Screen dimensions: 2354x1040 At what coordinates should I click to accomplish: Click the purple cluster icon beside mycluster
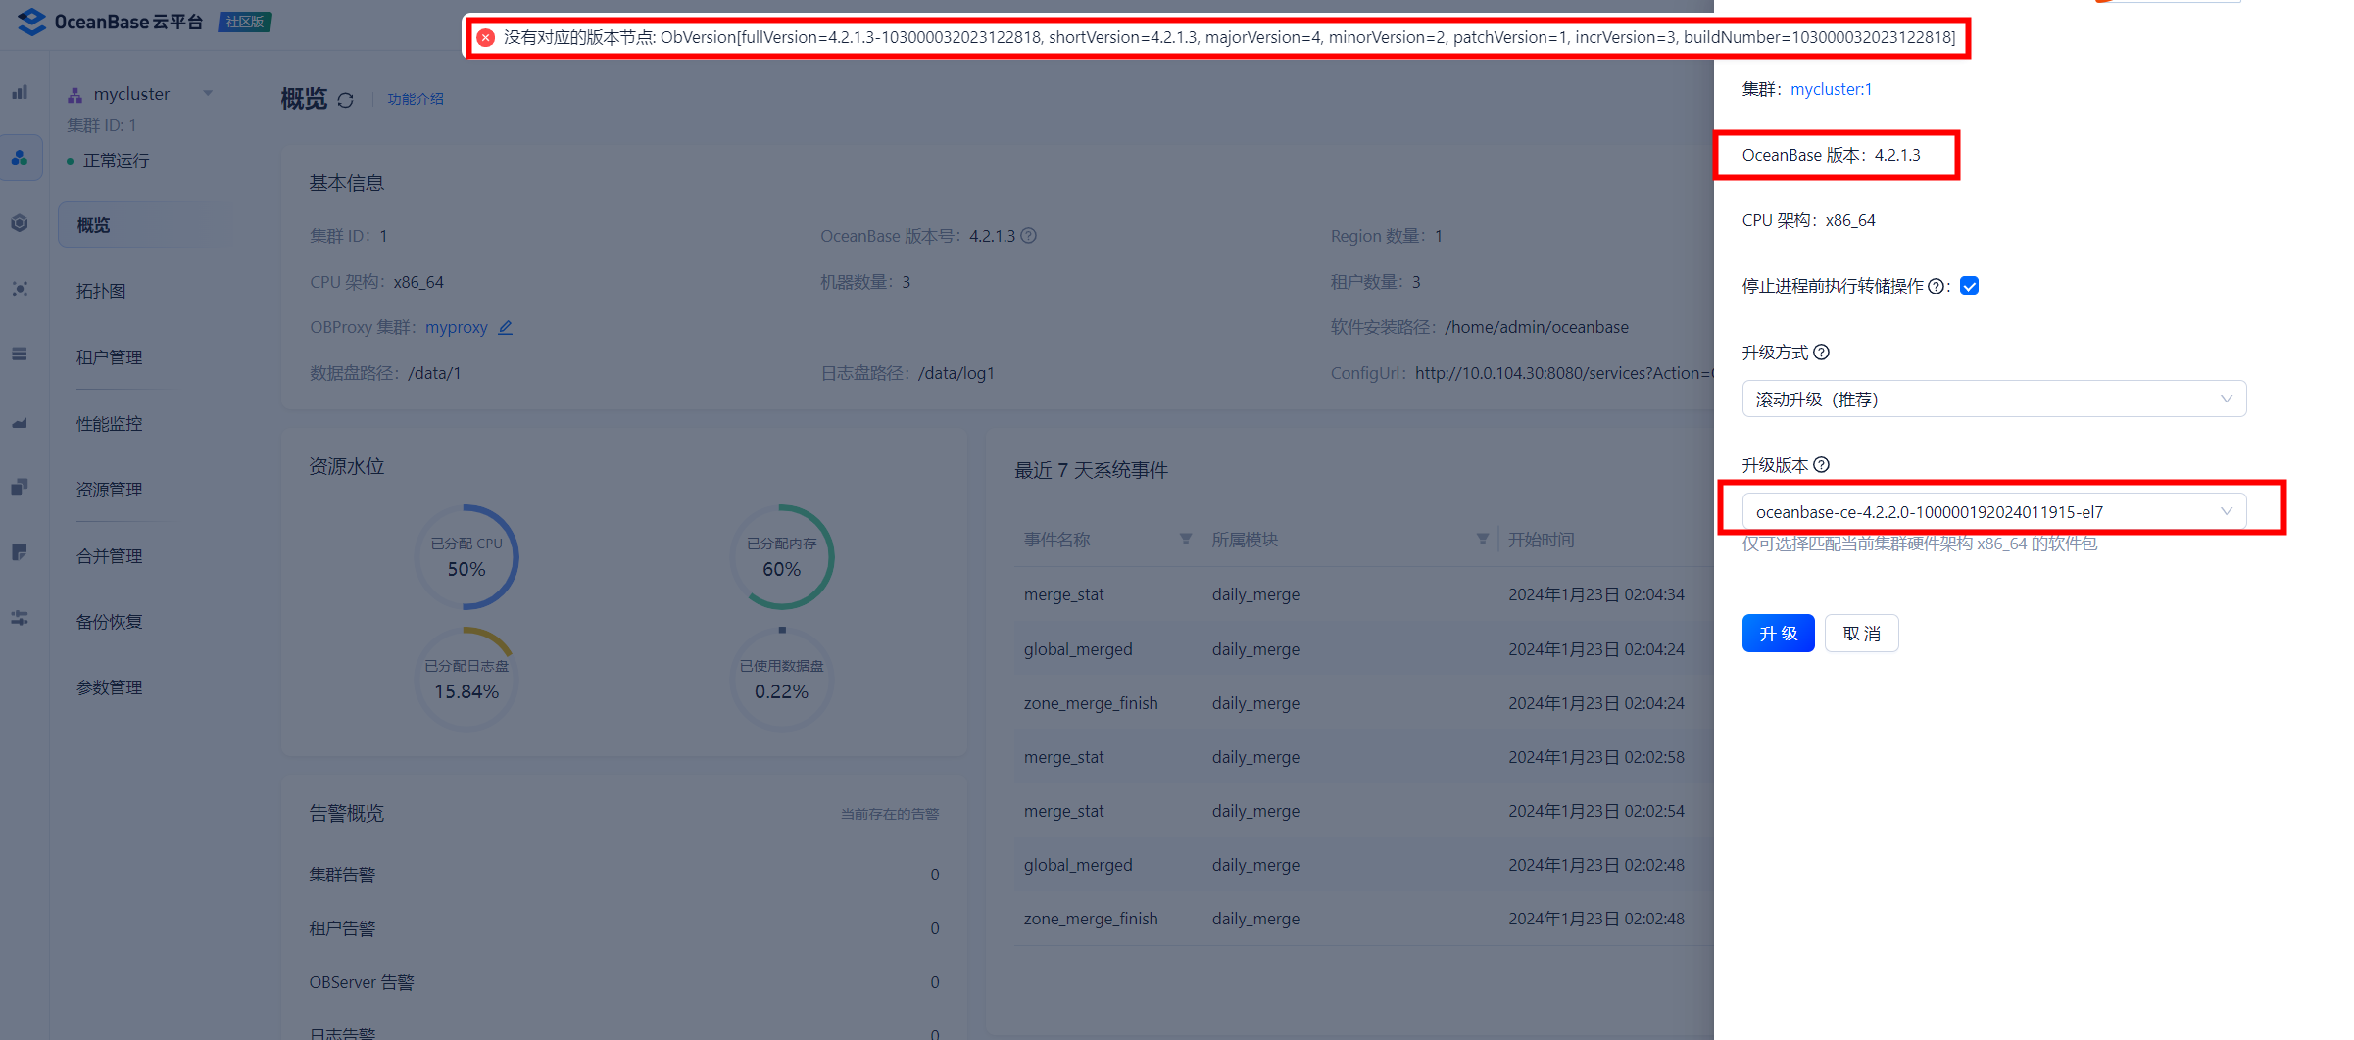tap(74, 95)
